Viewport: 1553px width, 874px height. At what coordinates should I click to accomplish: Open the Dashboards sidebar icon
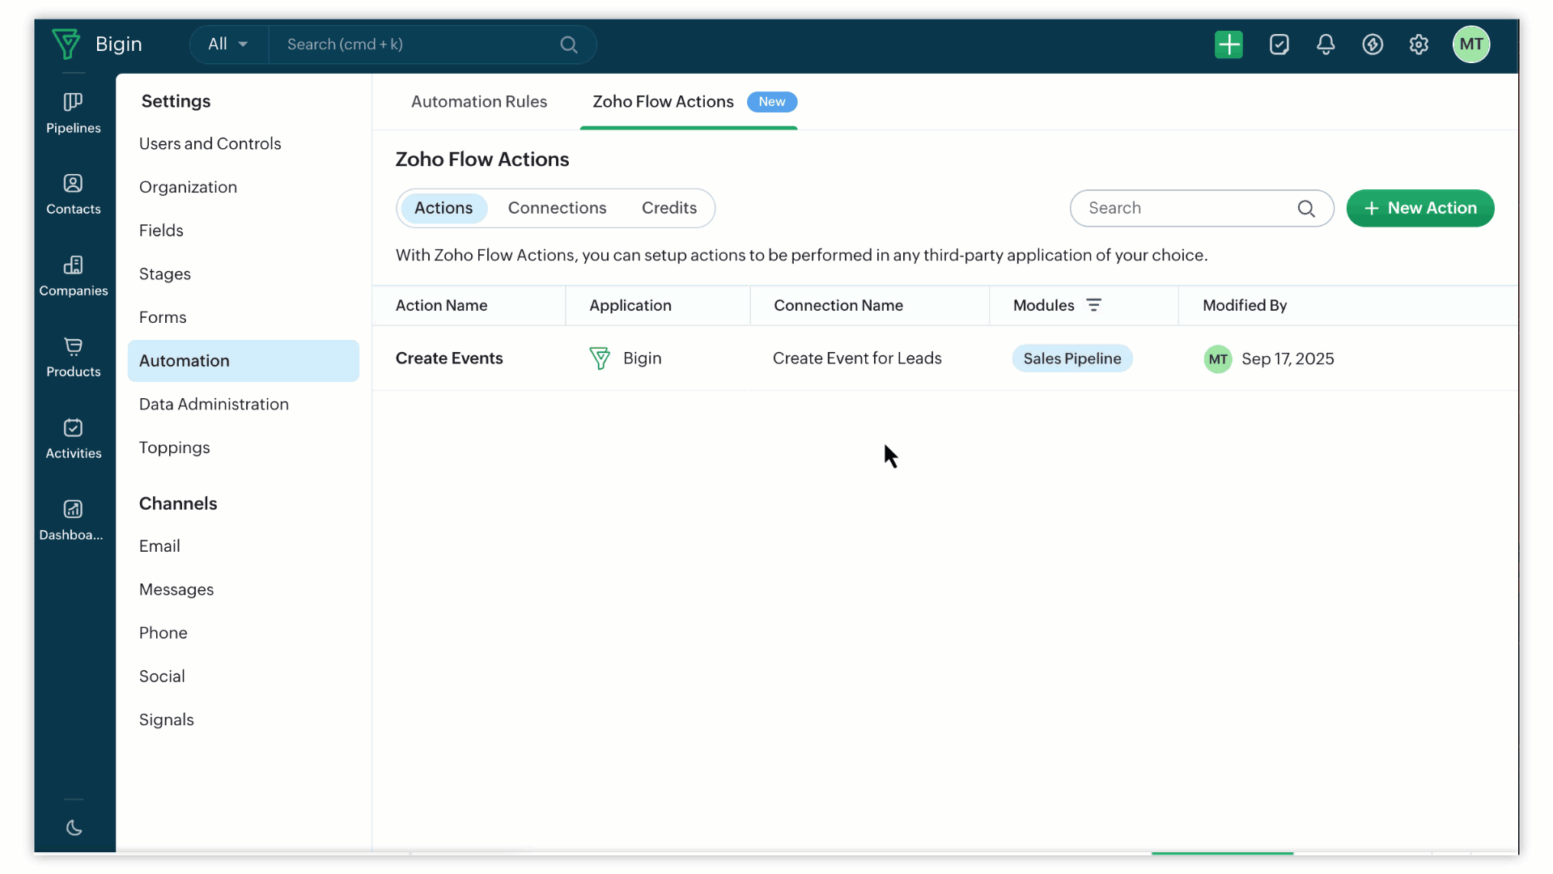point(73,520)
